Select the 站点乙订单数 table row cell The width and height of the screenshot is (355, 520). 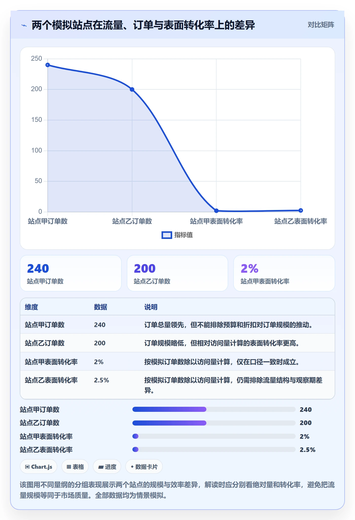point(45,343)
